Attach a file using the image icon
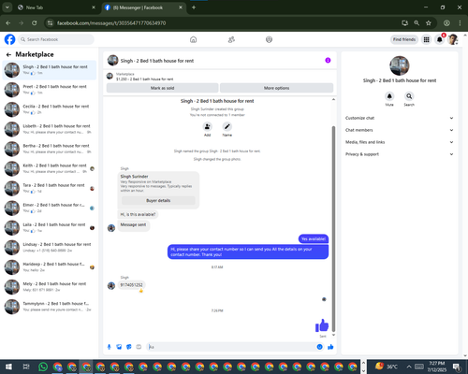Screen dimensions: 468x374 click(x=119, y=347)
